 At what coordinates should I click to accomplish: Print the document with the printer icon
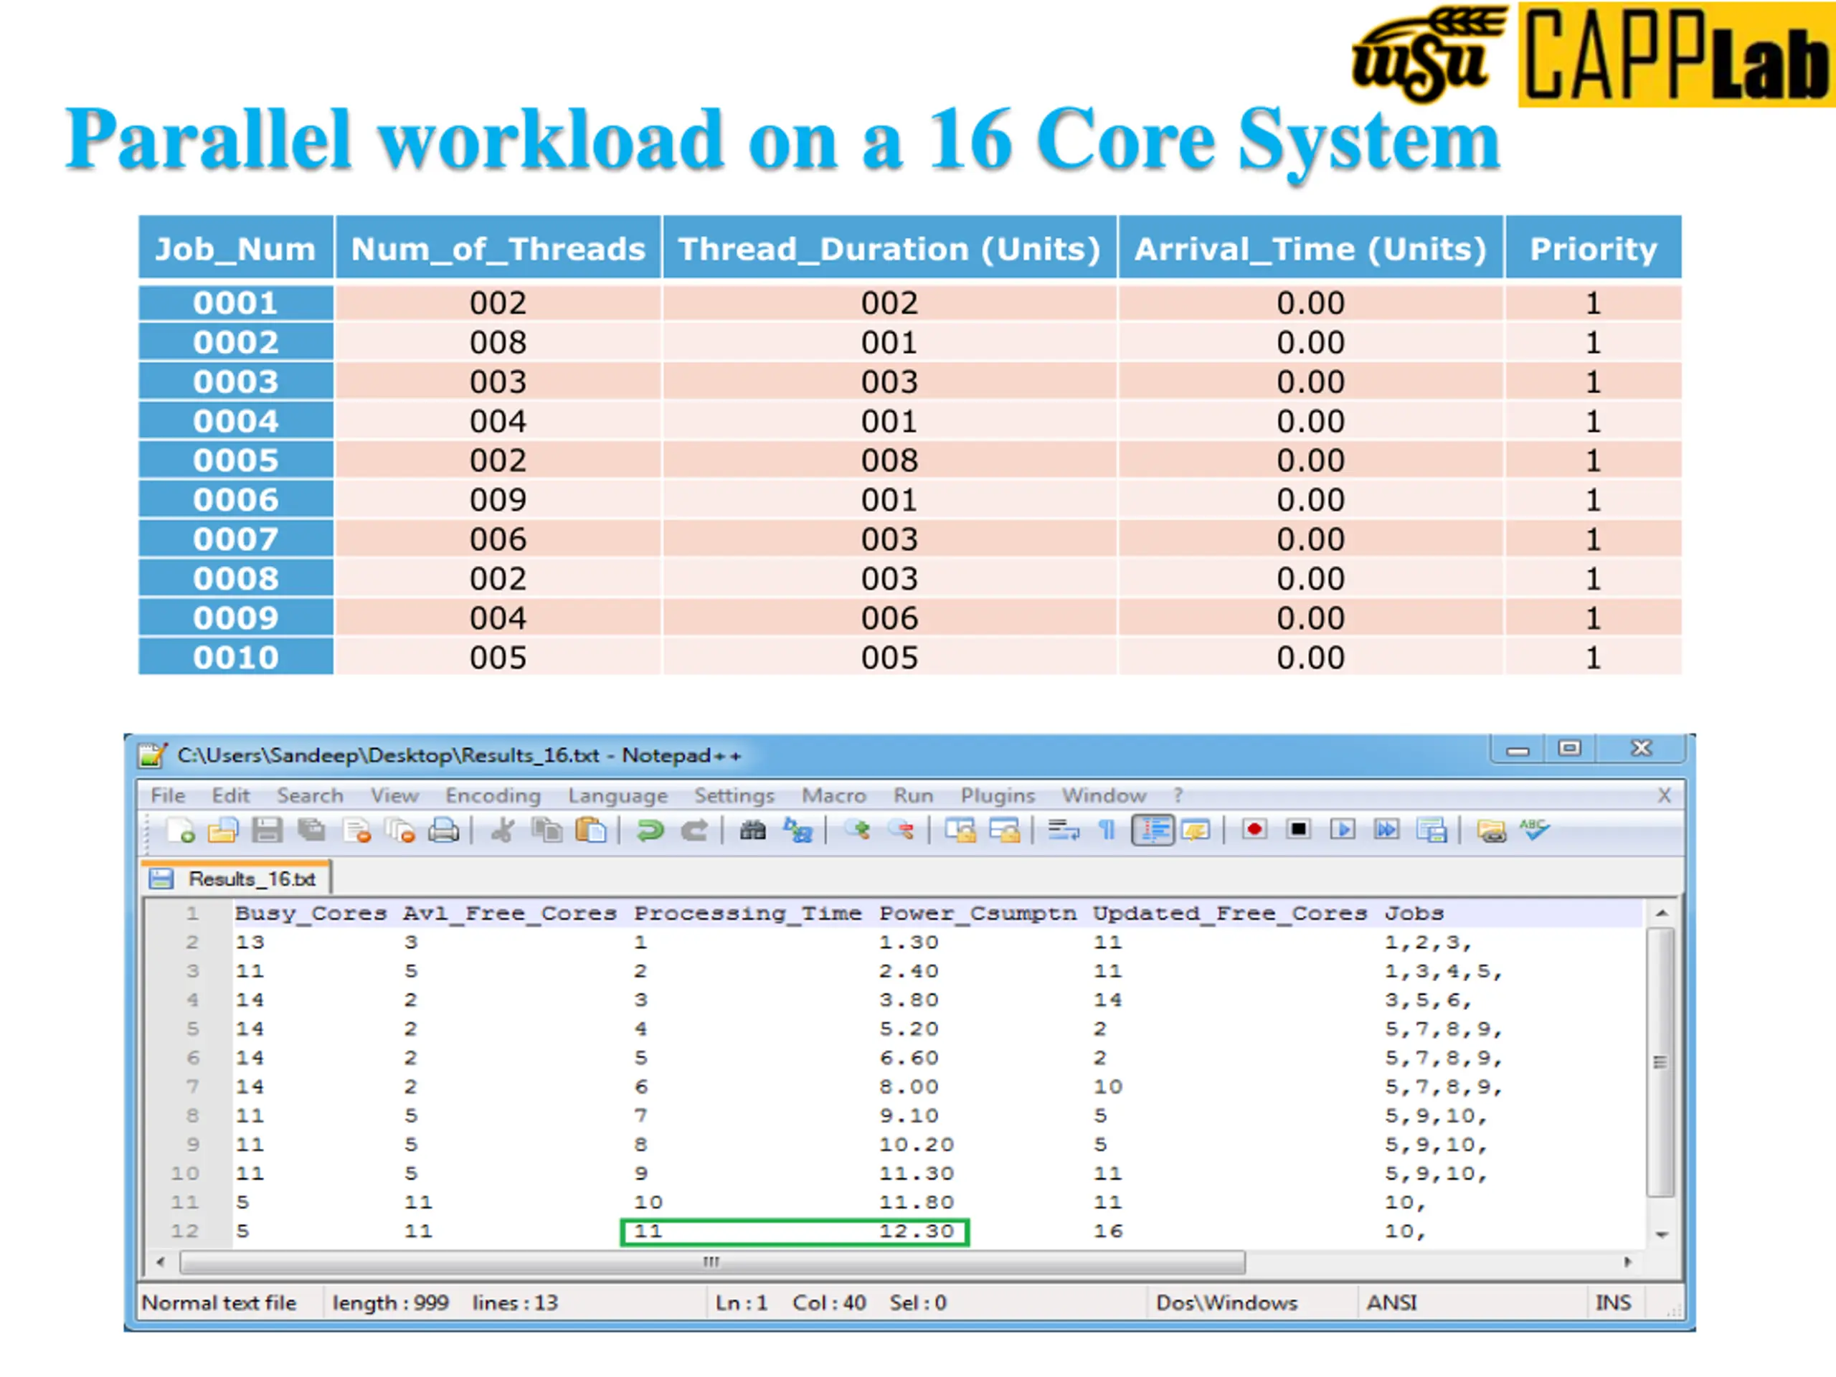coord(444,830)
